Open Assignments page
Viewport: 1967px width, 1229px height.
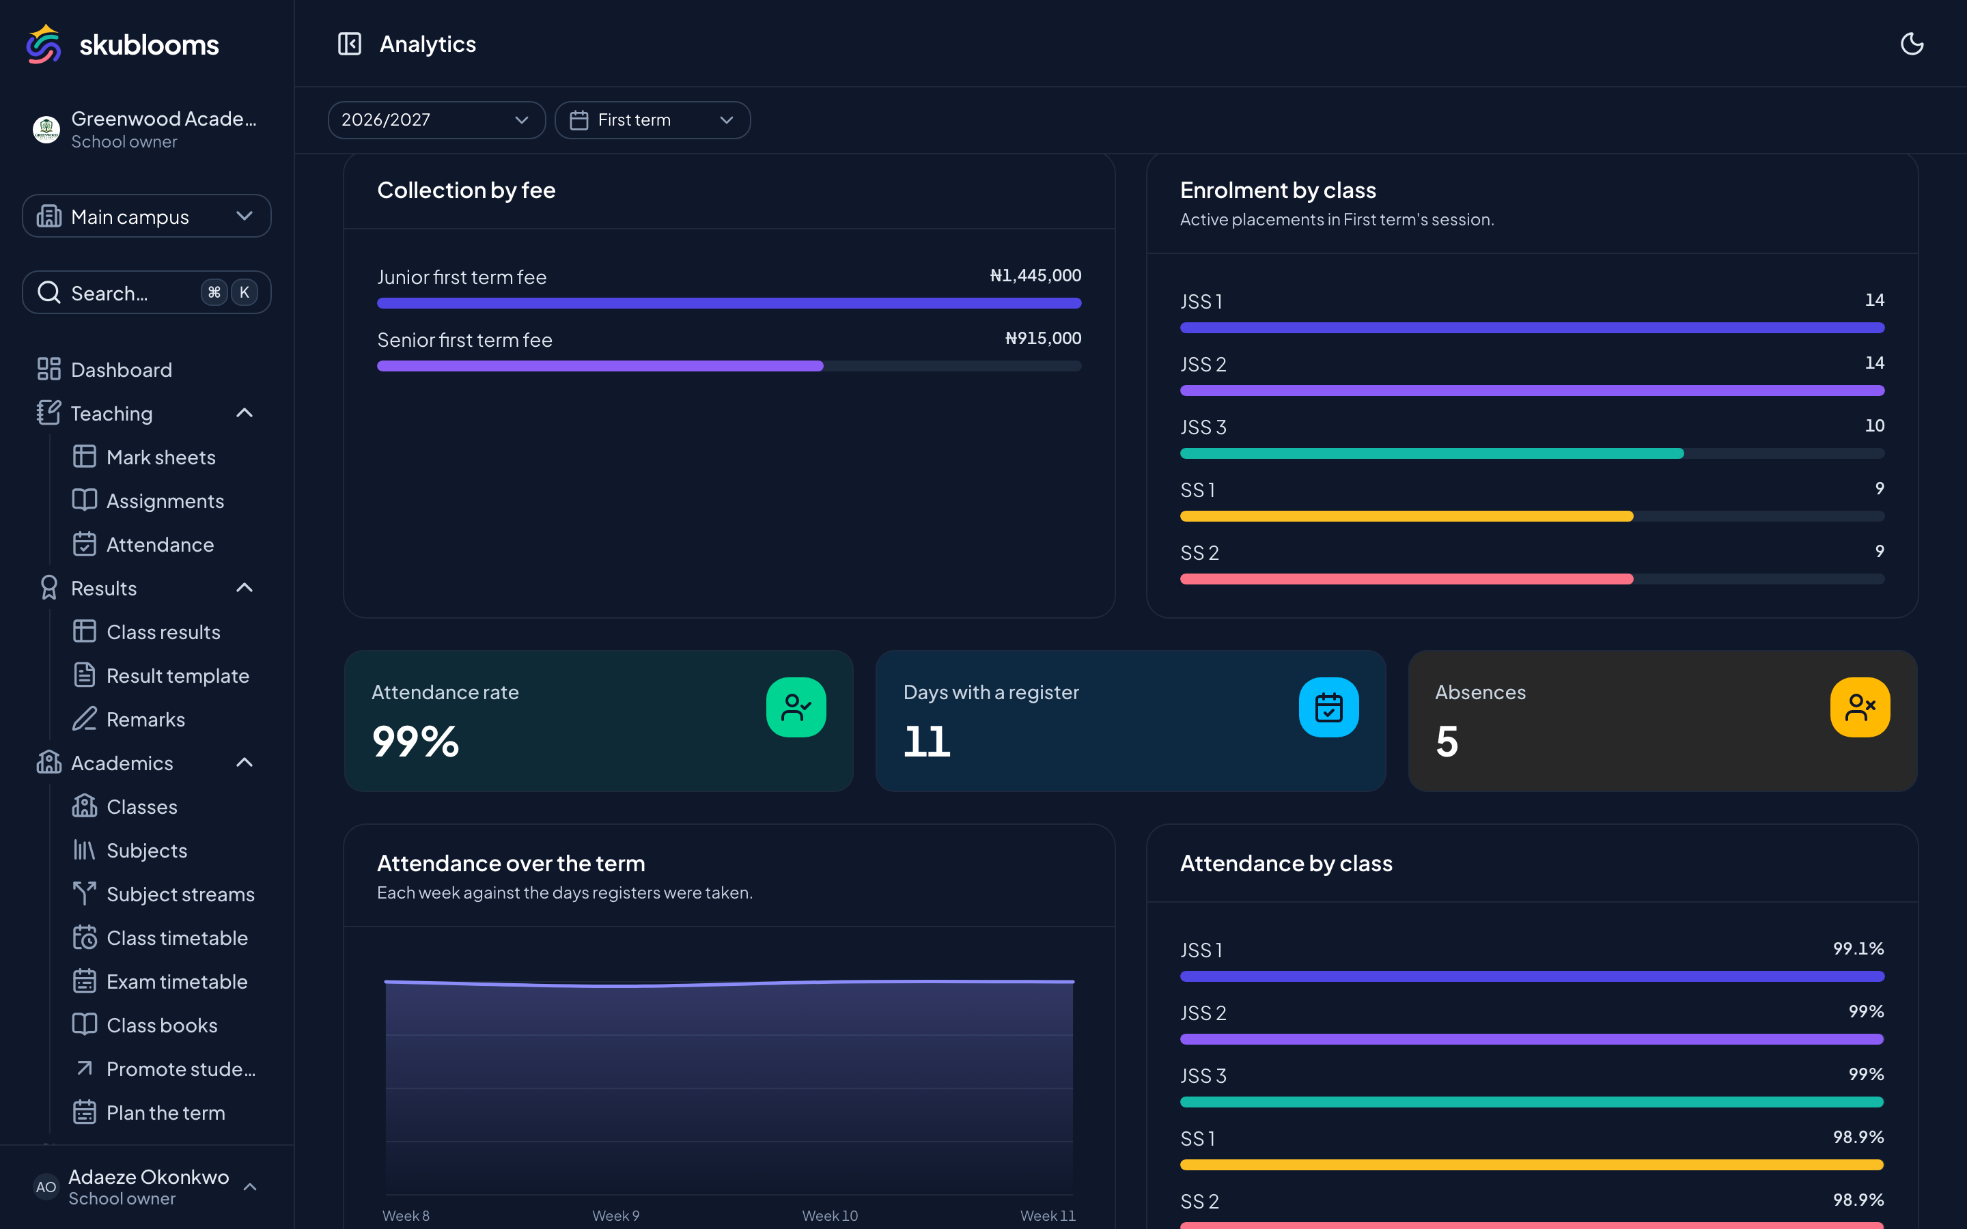[165, 500]
